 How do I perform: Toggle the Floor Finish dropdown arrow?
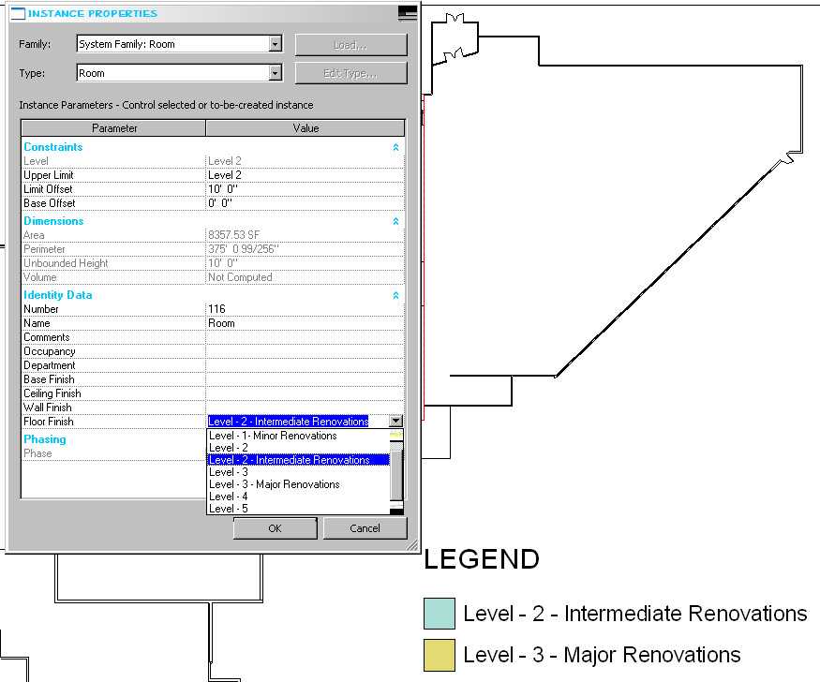[x=395, y=421]
